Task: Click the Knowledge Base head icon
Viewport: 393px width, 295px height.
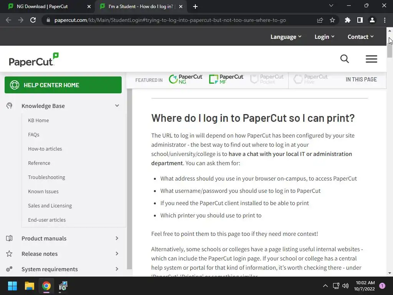Action: [x=9, y=106]
